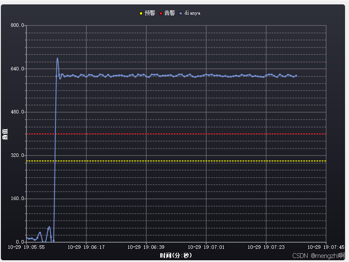Select the dianya legend label
Image resolution: width=349 pixels, height=262 pixels.
[192, 13]
